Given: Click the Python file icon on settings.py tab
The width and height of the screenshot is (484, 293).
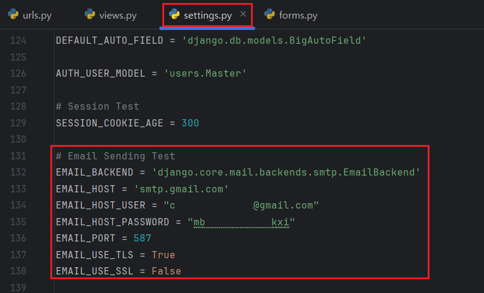Looking at the screenshot, I should point(175,15).
